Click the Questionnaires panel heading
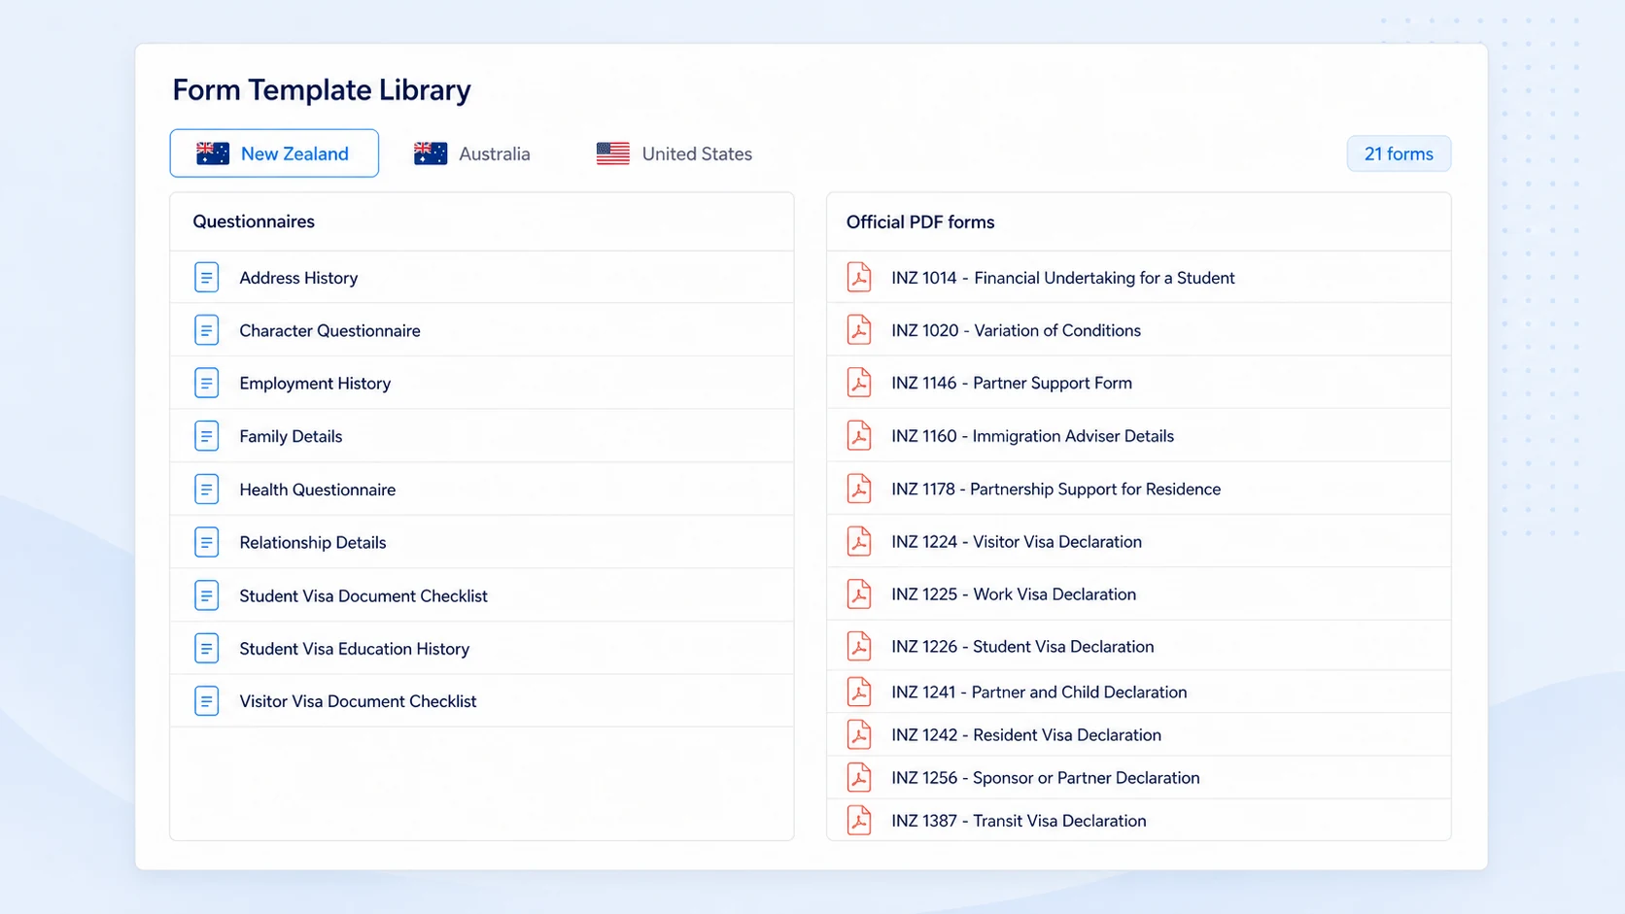Screen dimensions: 1625x914 tap(254, 221)
